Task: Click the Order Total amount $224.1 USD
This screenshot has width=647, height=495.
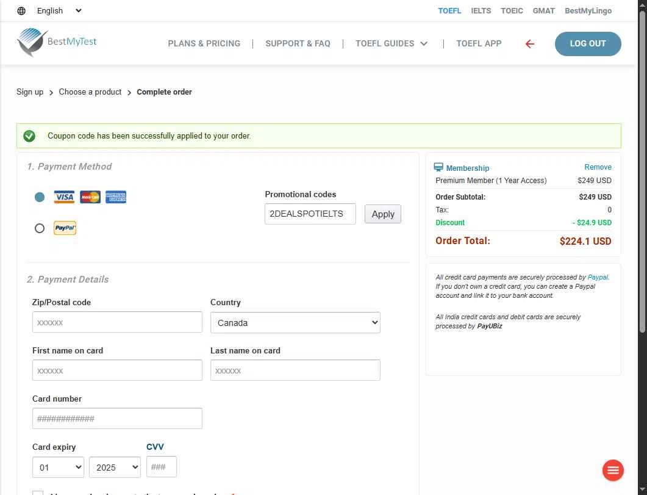Action: (x=585, y=241)
